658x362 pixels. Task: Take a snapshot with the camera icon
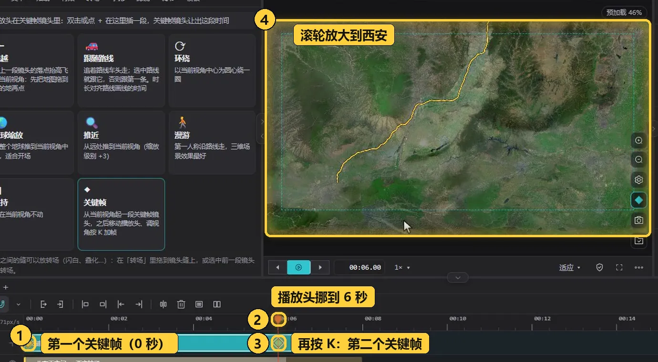tap(639, 221)
